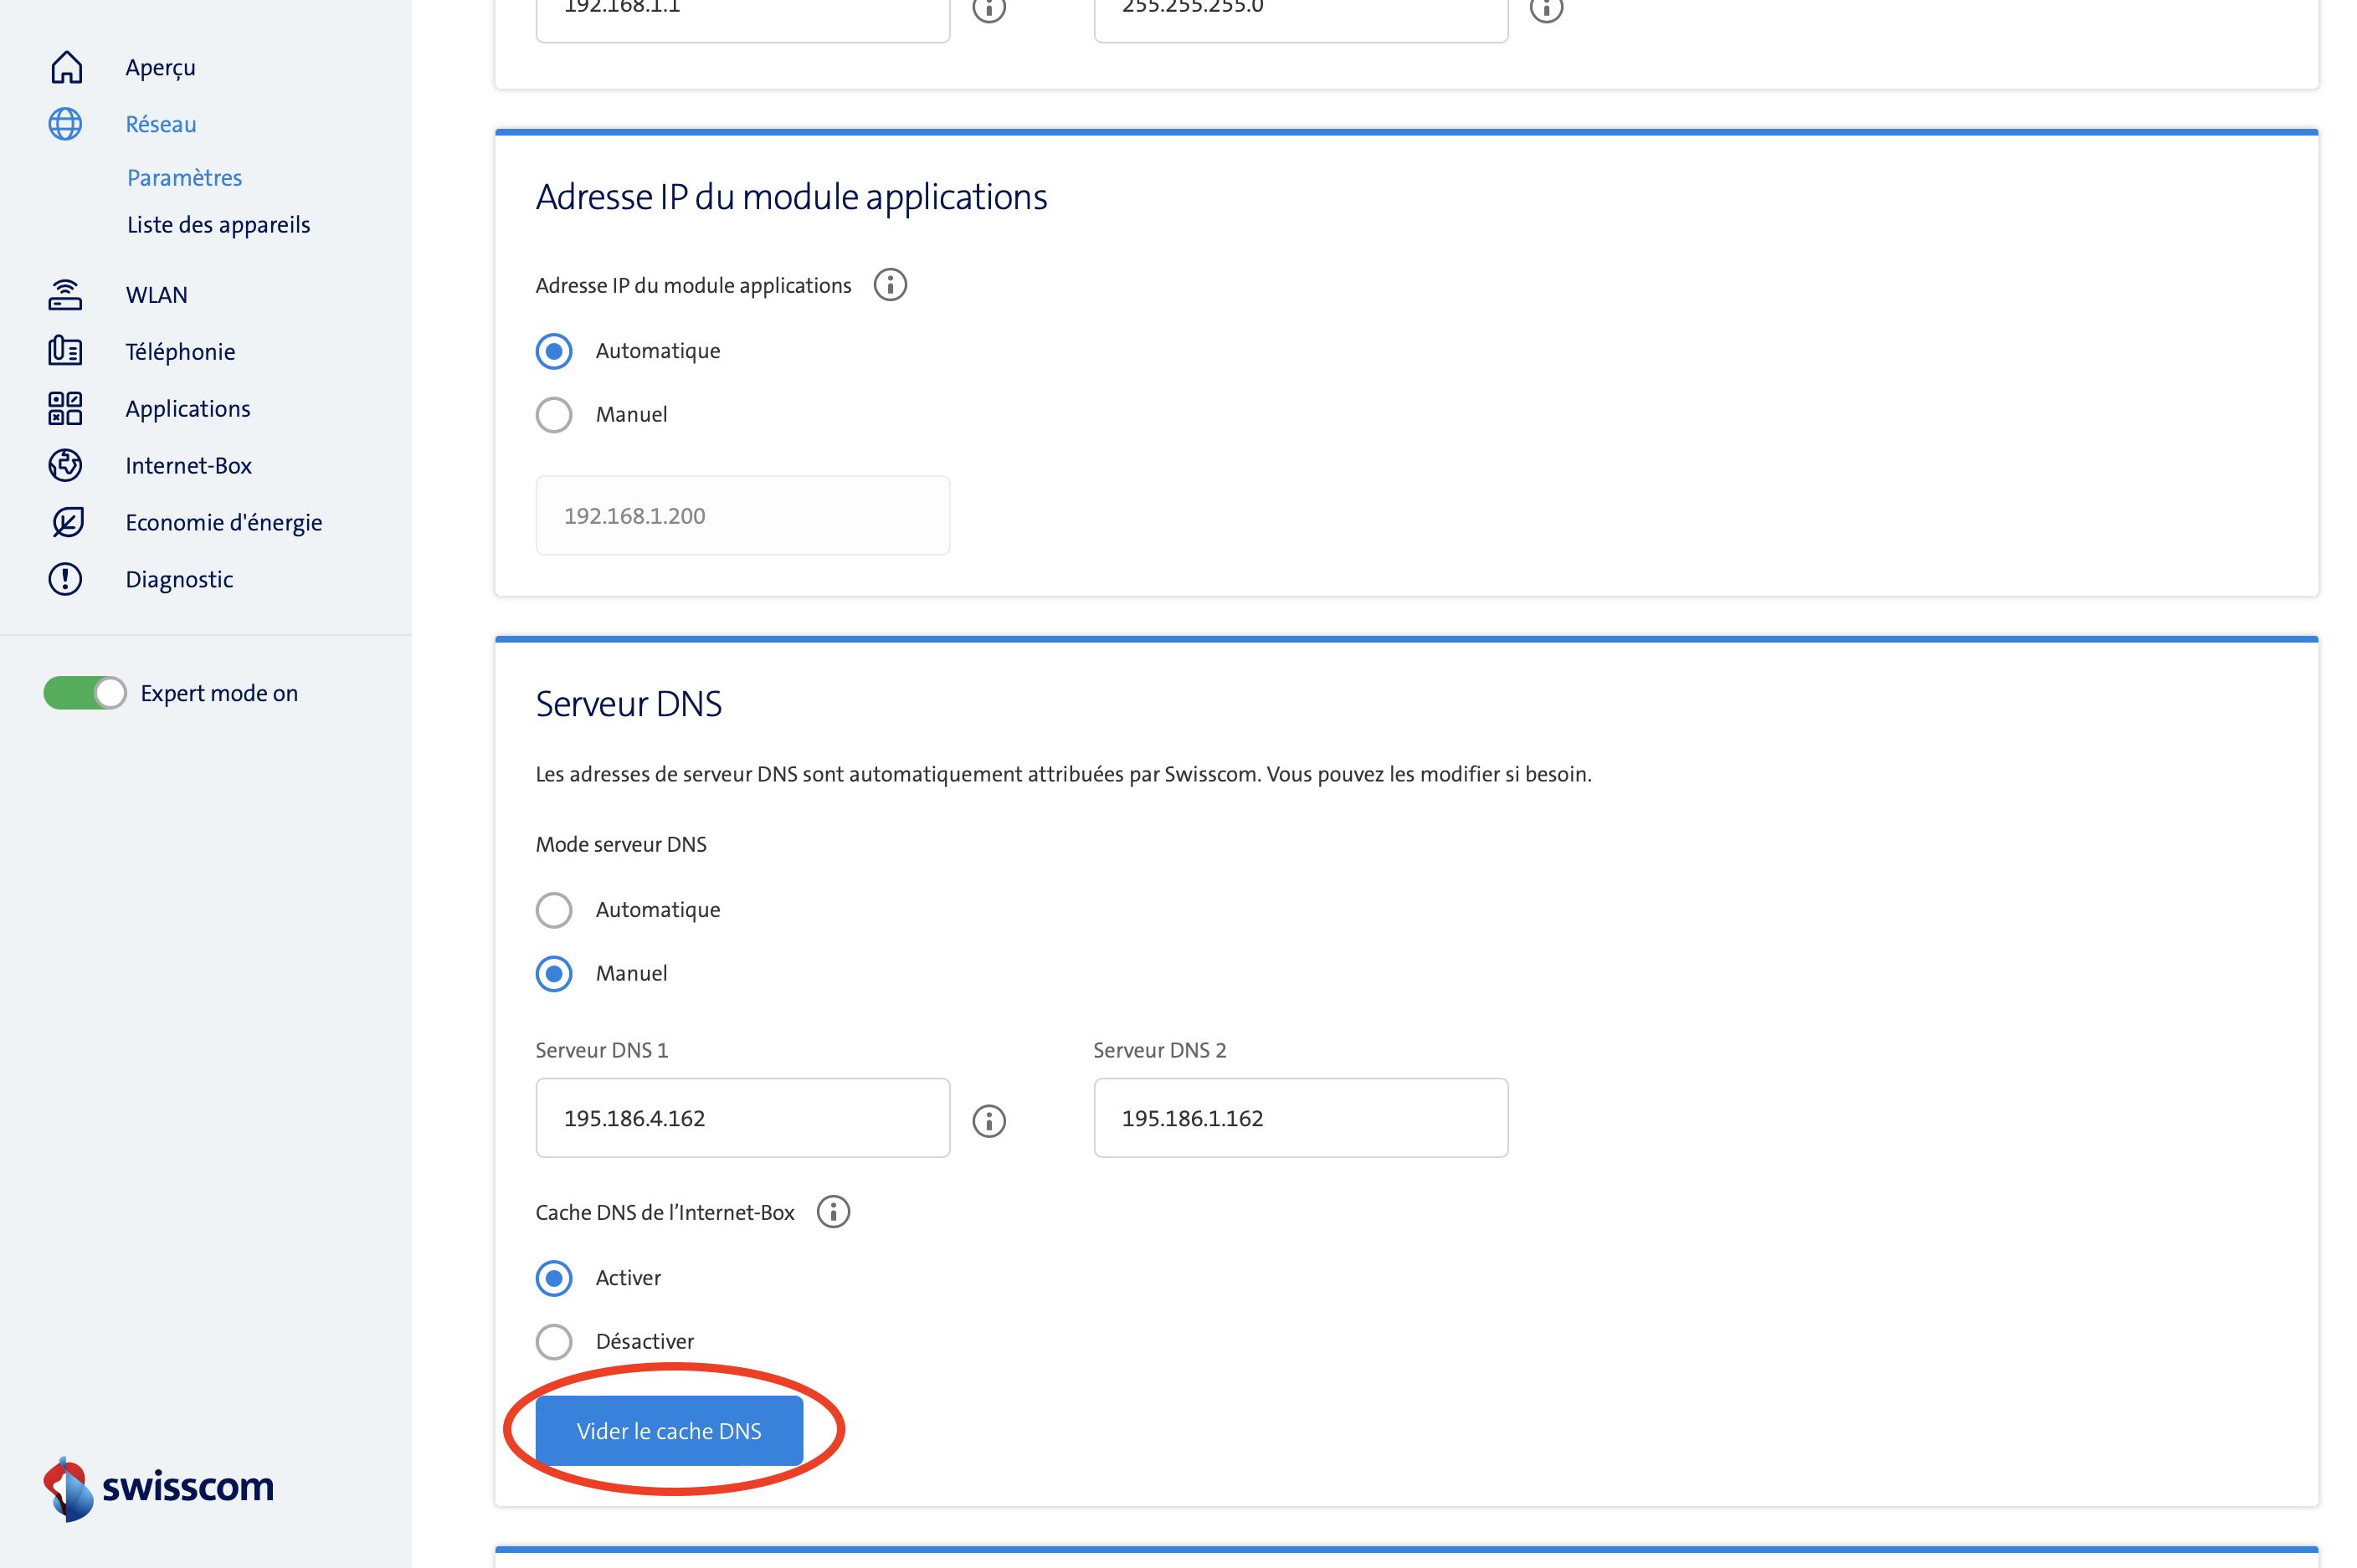This screenshot has height=1568, width=2357.
Task: Open Paramètres submenu item
Action: (x=184, y=177)
